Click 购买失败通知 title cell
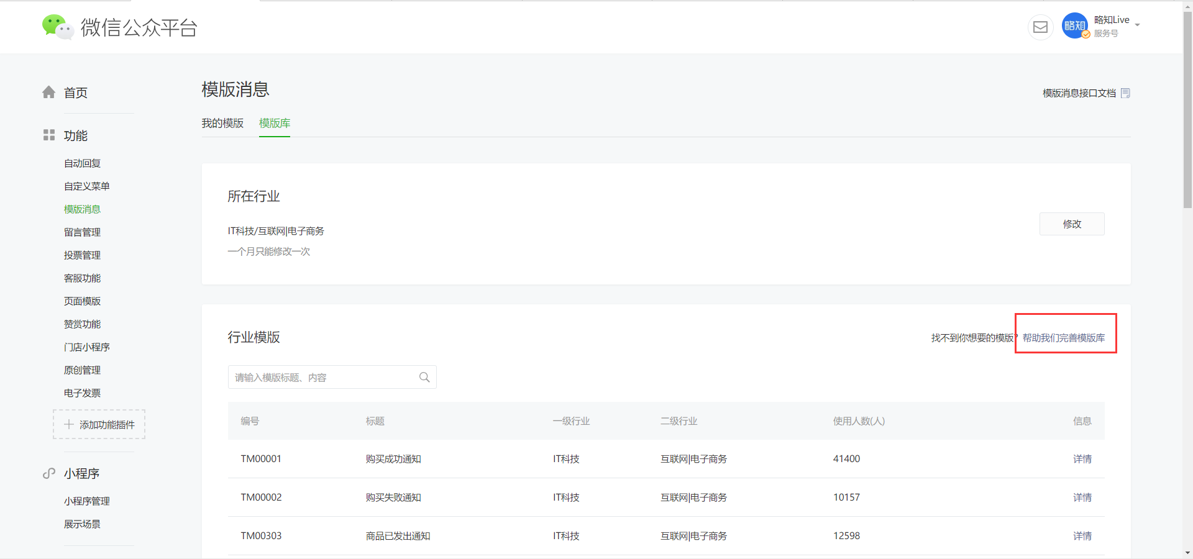This screenshot has width=1193, height=559. tap(393, 498)
